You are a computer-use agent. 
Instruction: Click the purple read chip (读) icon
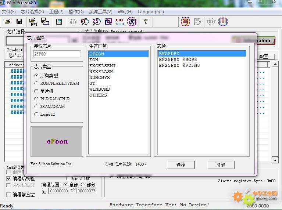click(x=132, y=22)
